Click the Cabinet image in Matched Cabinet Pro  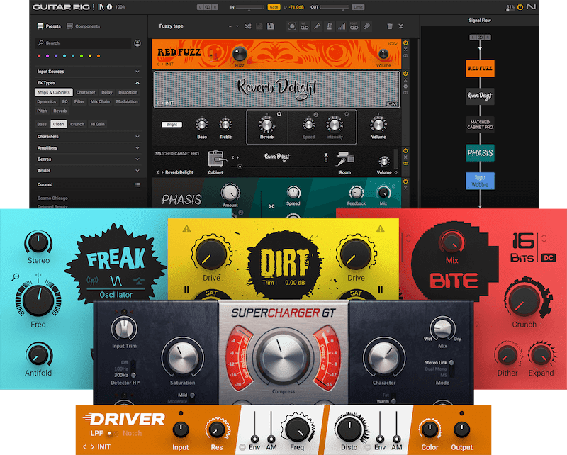pyautogui.click(x=217, y=159)
